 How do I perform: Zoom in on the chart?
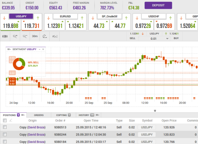[15, 36]
